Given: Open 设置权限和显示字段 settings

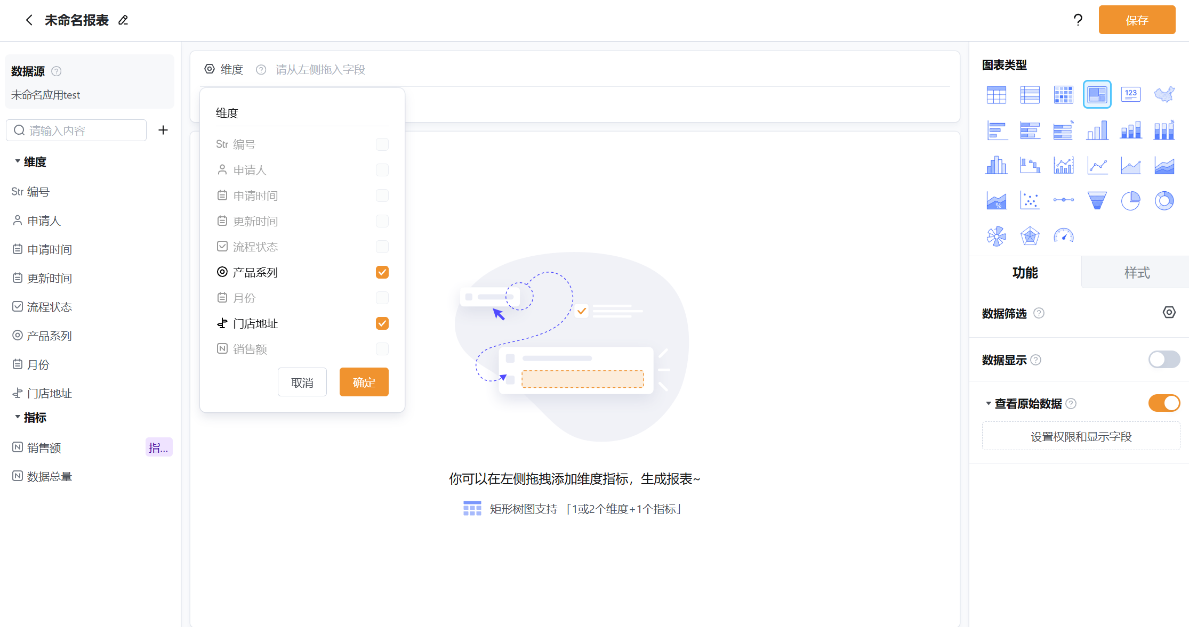Looking at the screenshot, I should (1081, 437).
